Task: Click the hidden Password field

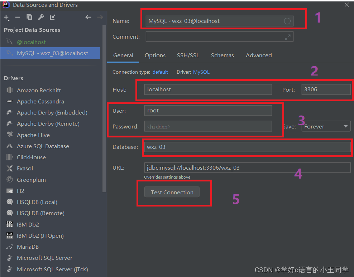Action: [x=208, y=126]
